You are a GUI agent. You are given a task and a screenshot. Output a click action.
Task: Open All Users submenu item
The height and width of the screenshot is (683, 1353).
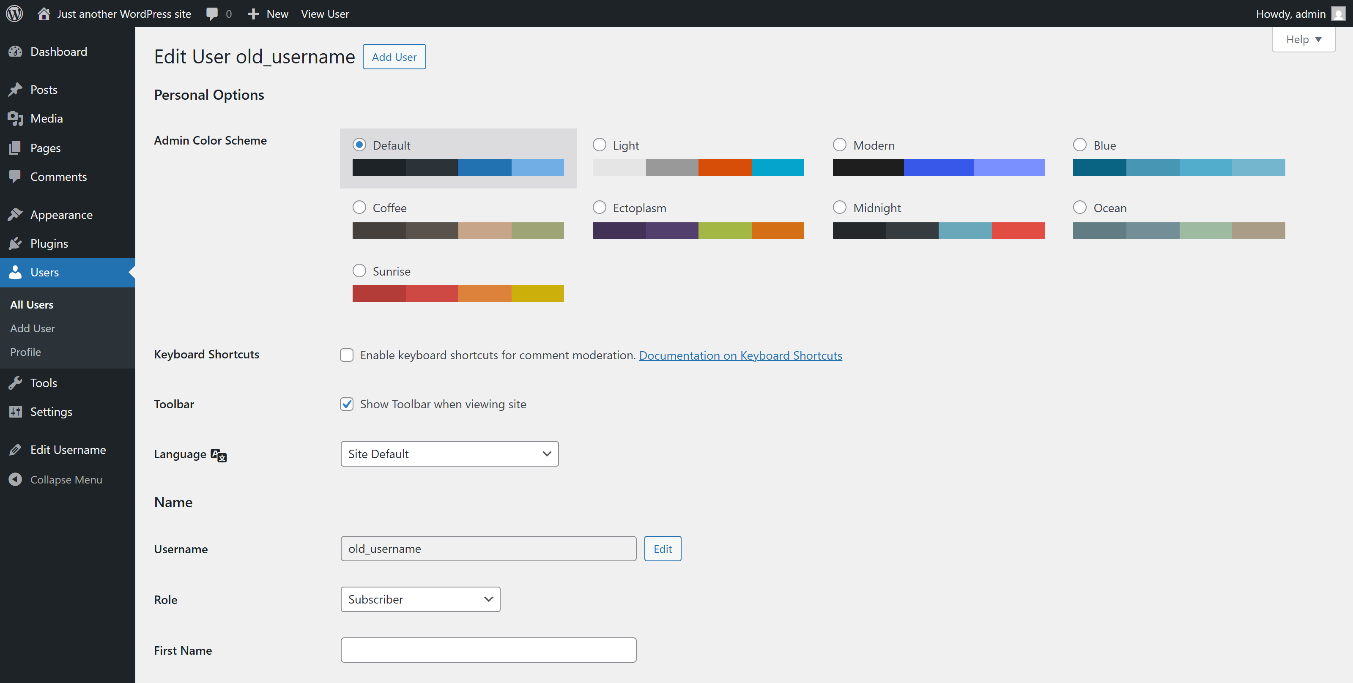[32, 305]
